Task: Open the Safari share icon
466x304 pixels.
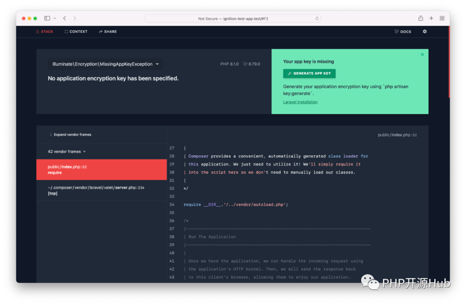Action: (421, 18)
